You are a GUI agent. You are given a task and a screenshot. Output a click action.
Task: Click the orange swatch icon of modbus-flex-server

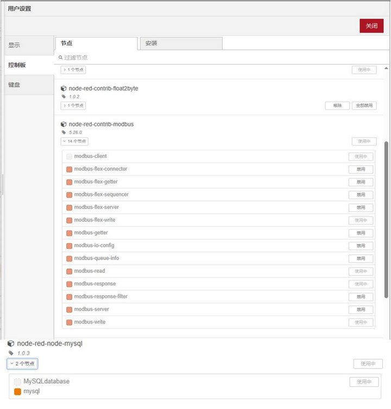pos(69,208)
